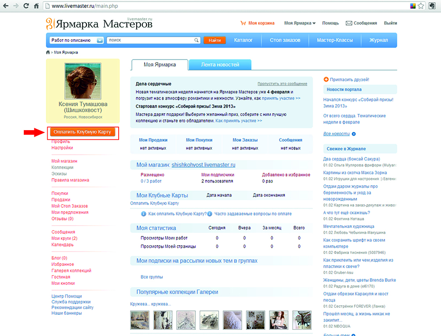
Task: Click the blue arrow icon after Все новости
Action: point(354,134)
